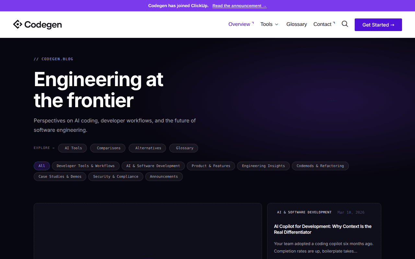Select the AI Tools explore pill
415x259 pixels.
click(72, 148)
